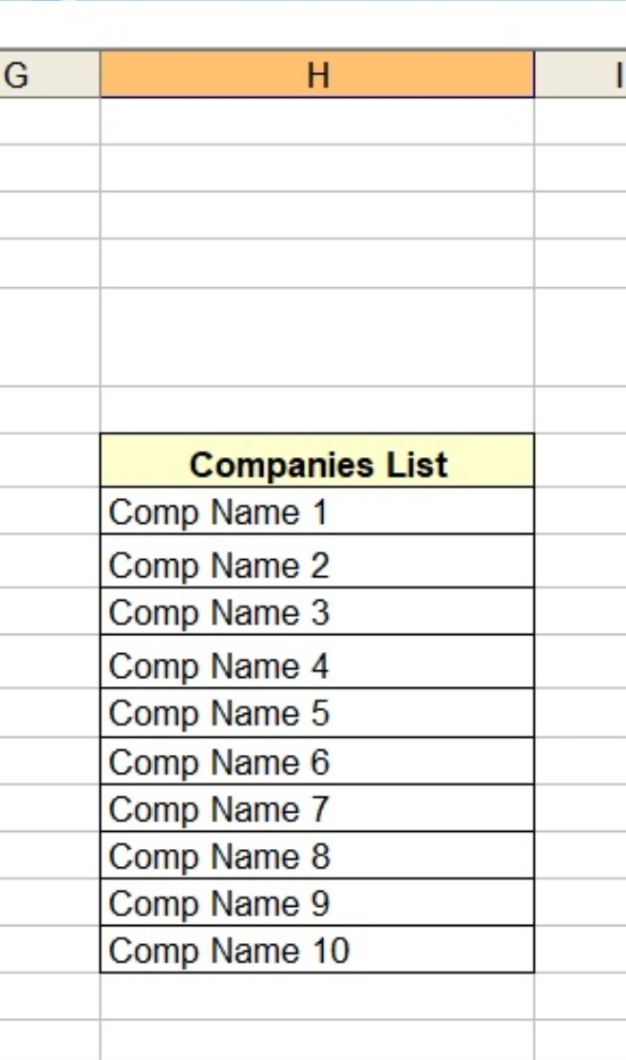Choose the Comp Name 9 cell
The width and height of the screenshot is (626, 1060).
(x=316, y=902)
